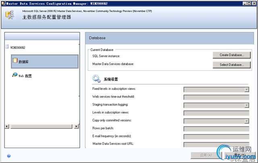Click the E-mail frequency field

[216, 137]
